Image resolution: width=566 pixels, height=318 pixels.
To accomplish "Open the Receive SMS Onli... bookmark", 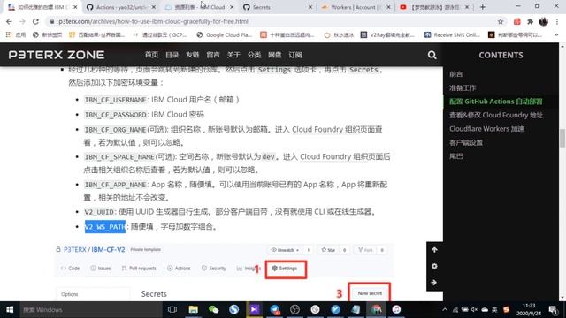I will point(452,34).
